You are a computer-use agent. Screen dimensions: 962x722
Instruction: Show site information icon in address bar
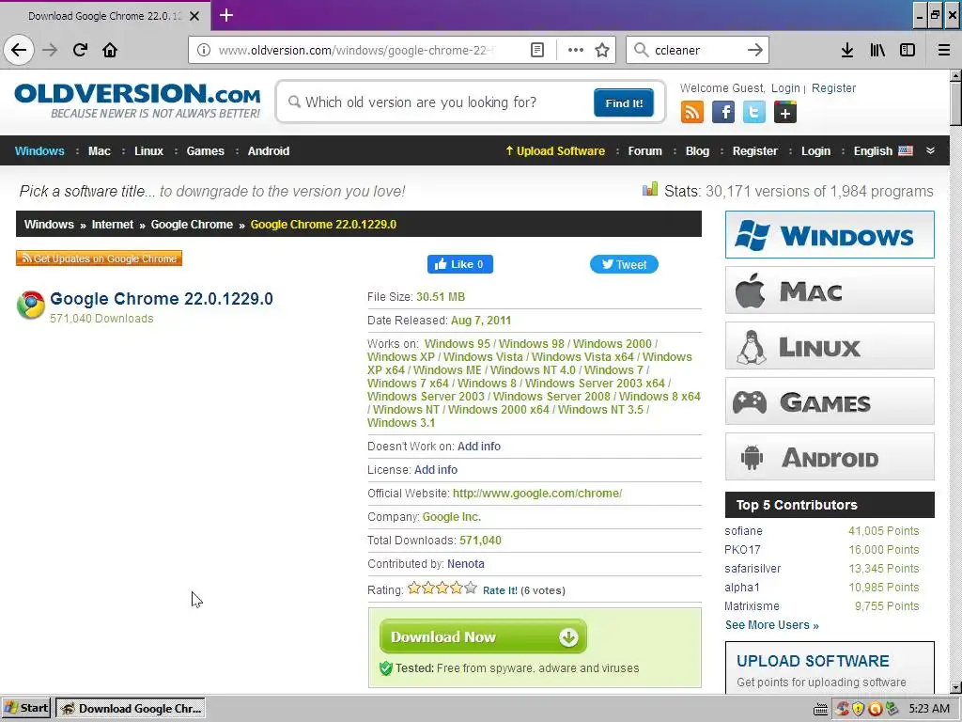tap(204, 50)
